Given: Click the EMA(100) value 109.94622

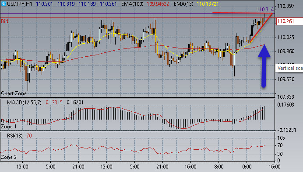Looking at the screenshot, I should pyautogui.click(x=158, y=3).
